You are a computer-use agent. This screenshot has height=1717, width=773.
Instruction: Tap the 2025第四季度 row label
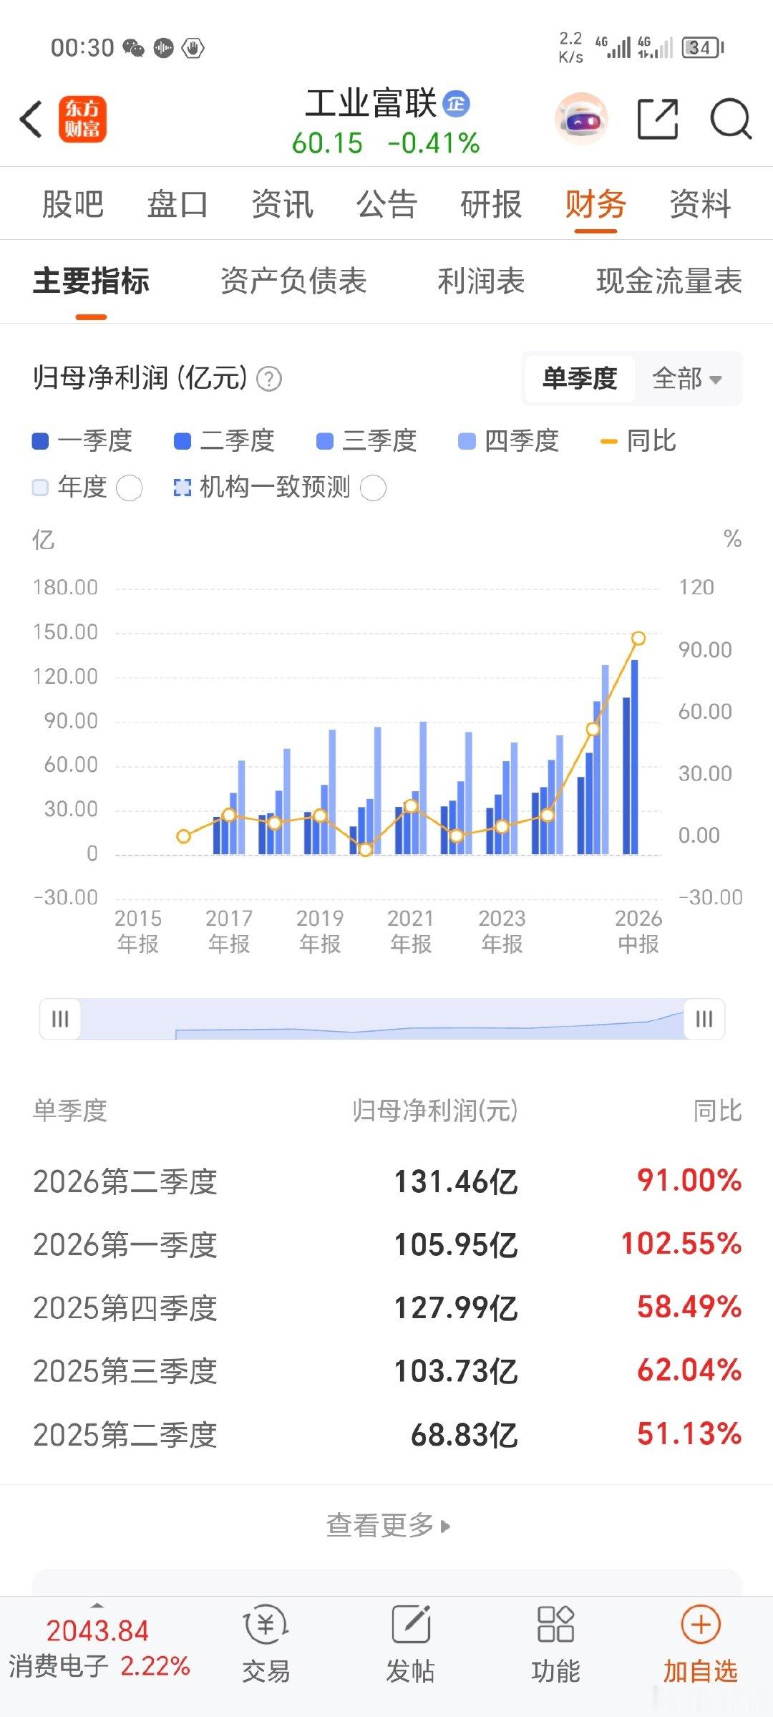(125, 1308)
